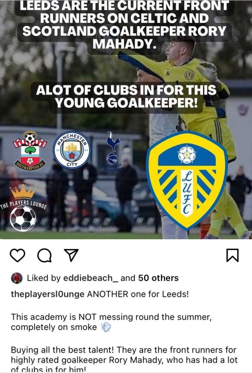Click the Manchester City badge
Screen dimensions: 252x373
click(72, 150)
